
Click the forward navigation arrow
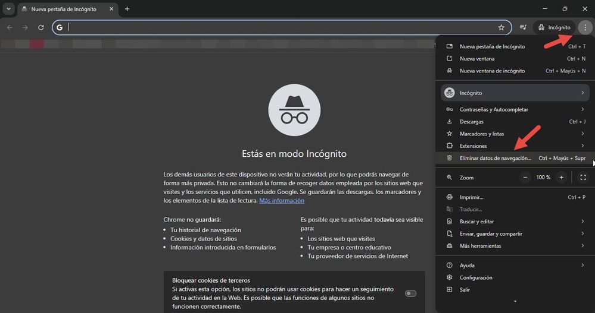pos(25,27)
